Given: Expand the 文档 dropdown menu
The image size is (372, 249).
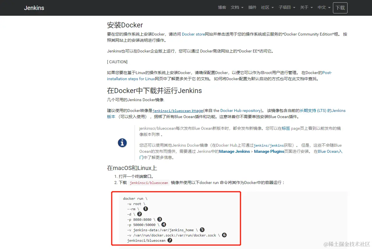Looking at the screenshot, I should [x=237, y=8].
